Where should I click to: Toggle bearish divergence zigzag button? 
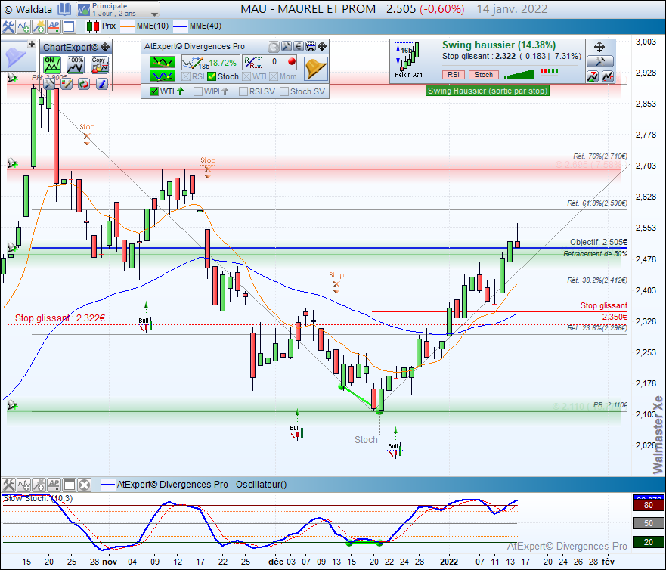(x=163, y=63)
